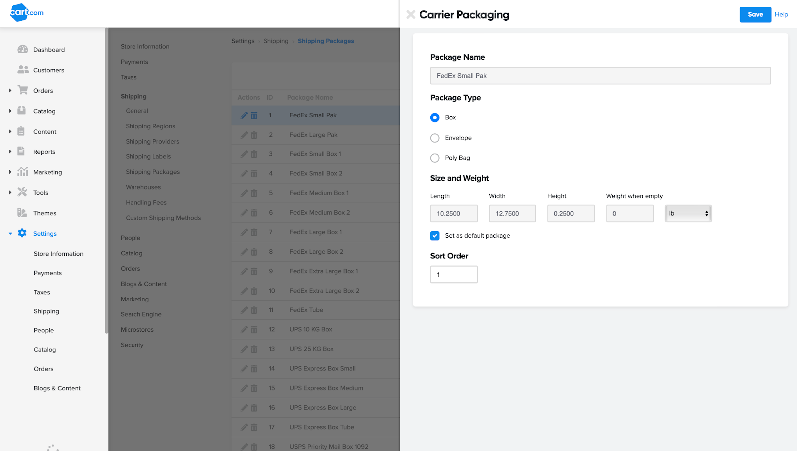Expand the Tools sidebar section arrow
This screenshot has width=797, height=451.
pos(10,192)
